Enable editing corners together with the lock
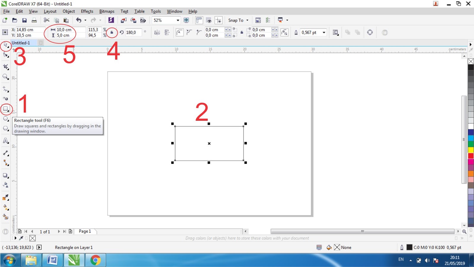The image size is (474, 267). click(x=242, y=33)
